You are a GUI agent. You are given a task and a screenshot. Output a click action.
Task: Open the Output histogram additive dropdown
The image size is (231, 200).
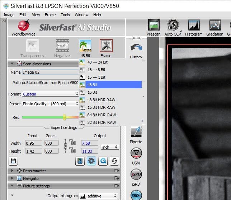coord(98,196)
